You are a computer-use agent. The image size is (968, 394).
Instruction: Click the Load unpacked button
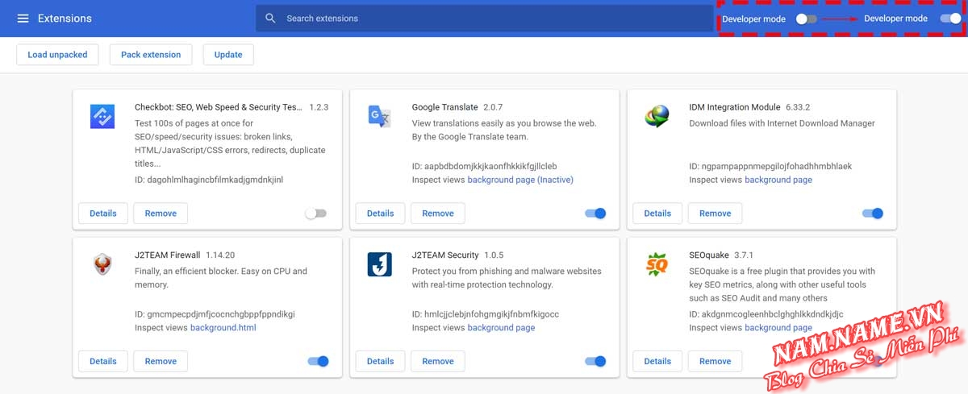click(57, 55)
